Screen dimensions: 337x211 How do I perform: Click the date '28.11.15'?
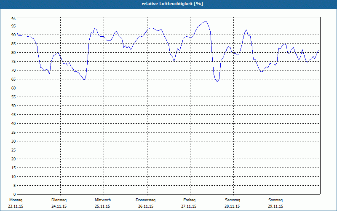click(x=232, y=206)
